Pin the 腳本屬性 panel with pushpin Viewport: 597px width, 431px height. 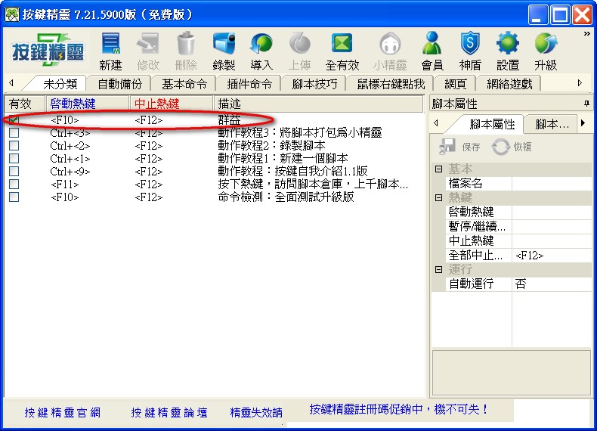point(586,104)
